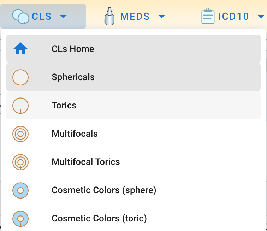Expand the MEDS dropdown arrow
The width and height of the screenshot is (267, 231).
[x=161, y=16]
